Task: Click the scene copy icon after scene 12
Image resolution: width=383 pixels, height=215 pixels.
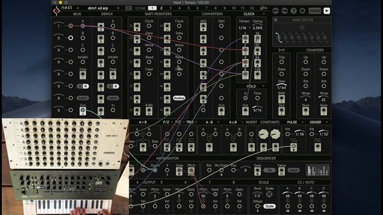Action: 263,8
